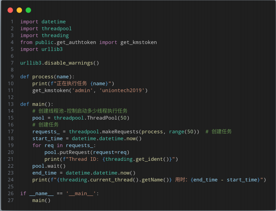Click "range" on line 17
276x211 pixels.
click(177, 132)
